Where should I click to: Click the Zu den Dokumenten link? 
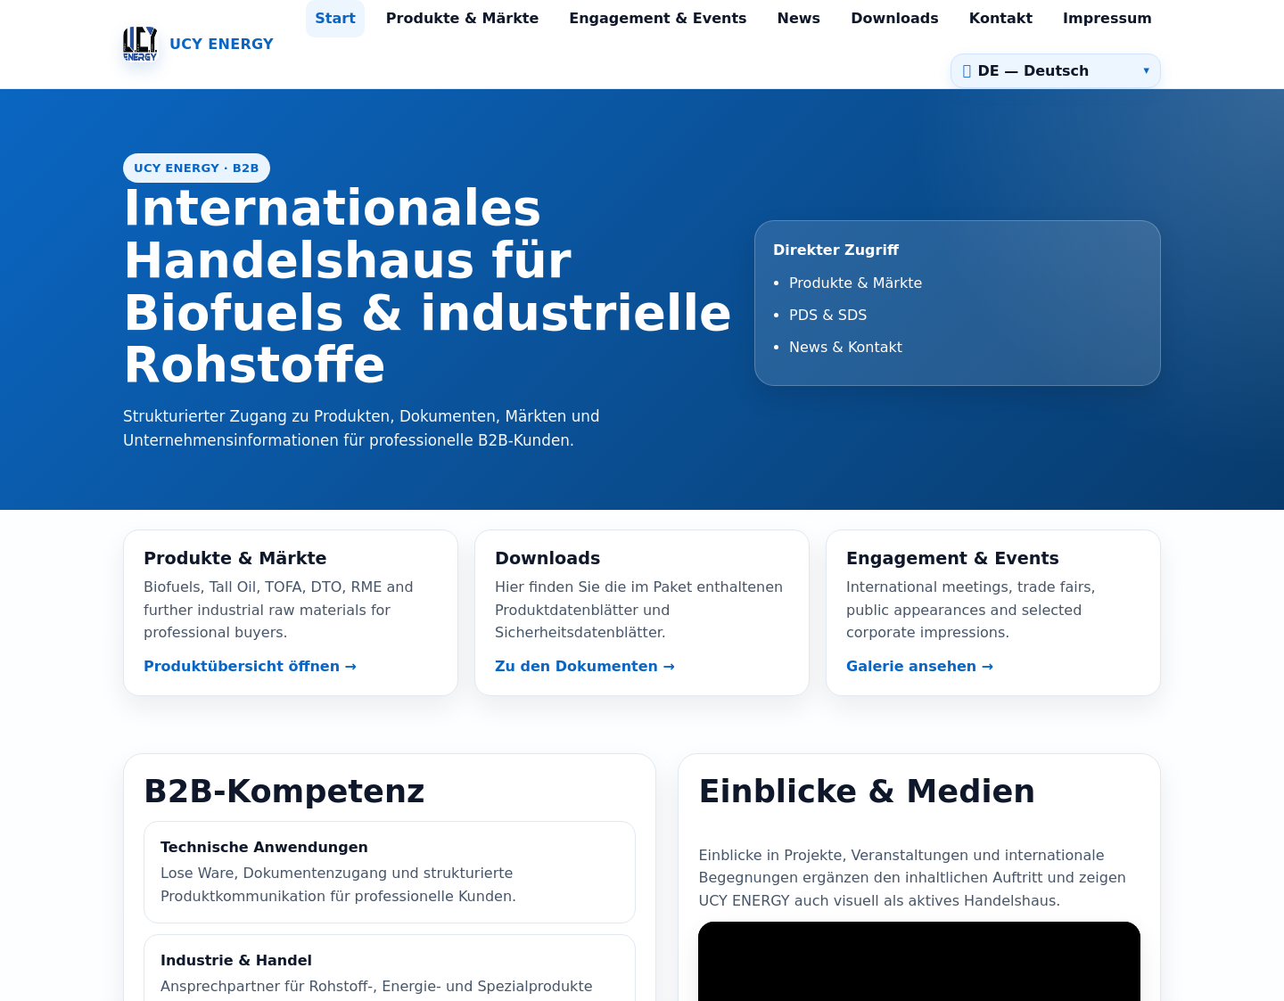(x=584, y=666)
